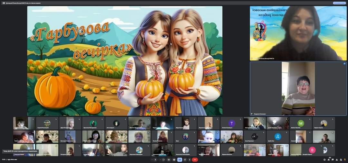Select participant tile with blue Д avatar
Viewport: 348px width, 163px height.
click(x=278, y=137)
